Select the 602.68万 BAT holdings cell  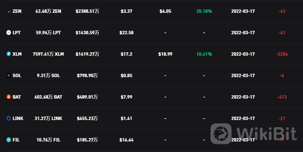pyautogui.click(x=48, y=97)
